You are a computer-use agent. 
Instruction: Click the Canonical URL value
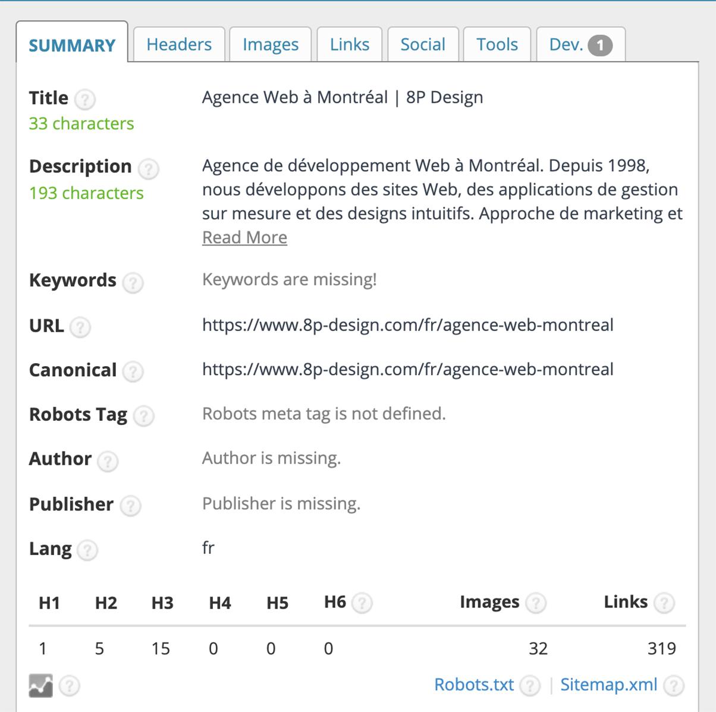tap(408, 370)
